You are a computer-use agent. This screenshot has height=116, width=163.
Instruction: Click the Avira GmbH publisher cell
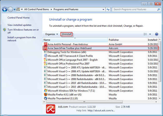pos(115,44)
